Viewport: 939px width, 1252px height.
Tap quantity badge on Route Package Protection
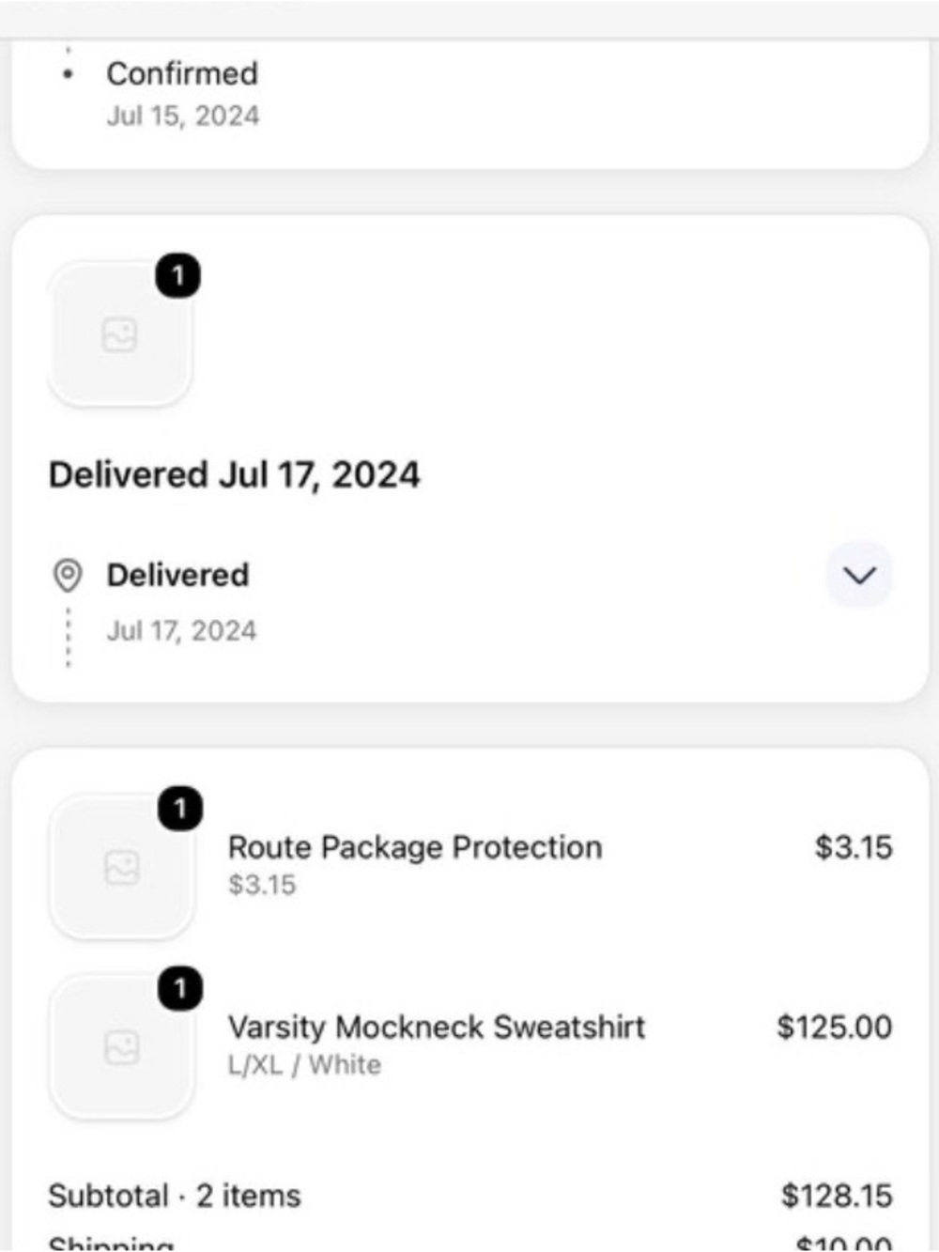pyautogui.click(x=179, y=809)
